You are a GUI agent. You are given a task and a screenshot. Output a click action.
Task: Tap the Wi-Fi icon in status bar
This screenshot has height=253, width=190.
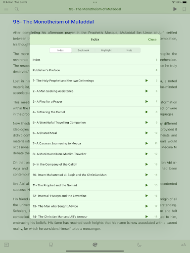click(x=173, y=2)
